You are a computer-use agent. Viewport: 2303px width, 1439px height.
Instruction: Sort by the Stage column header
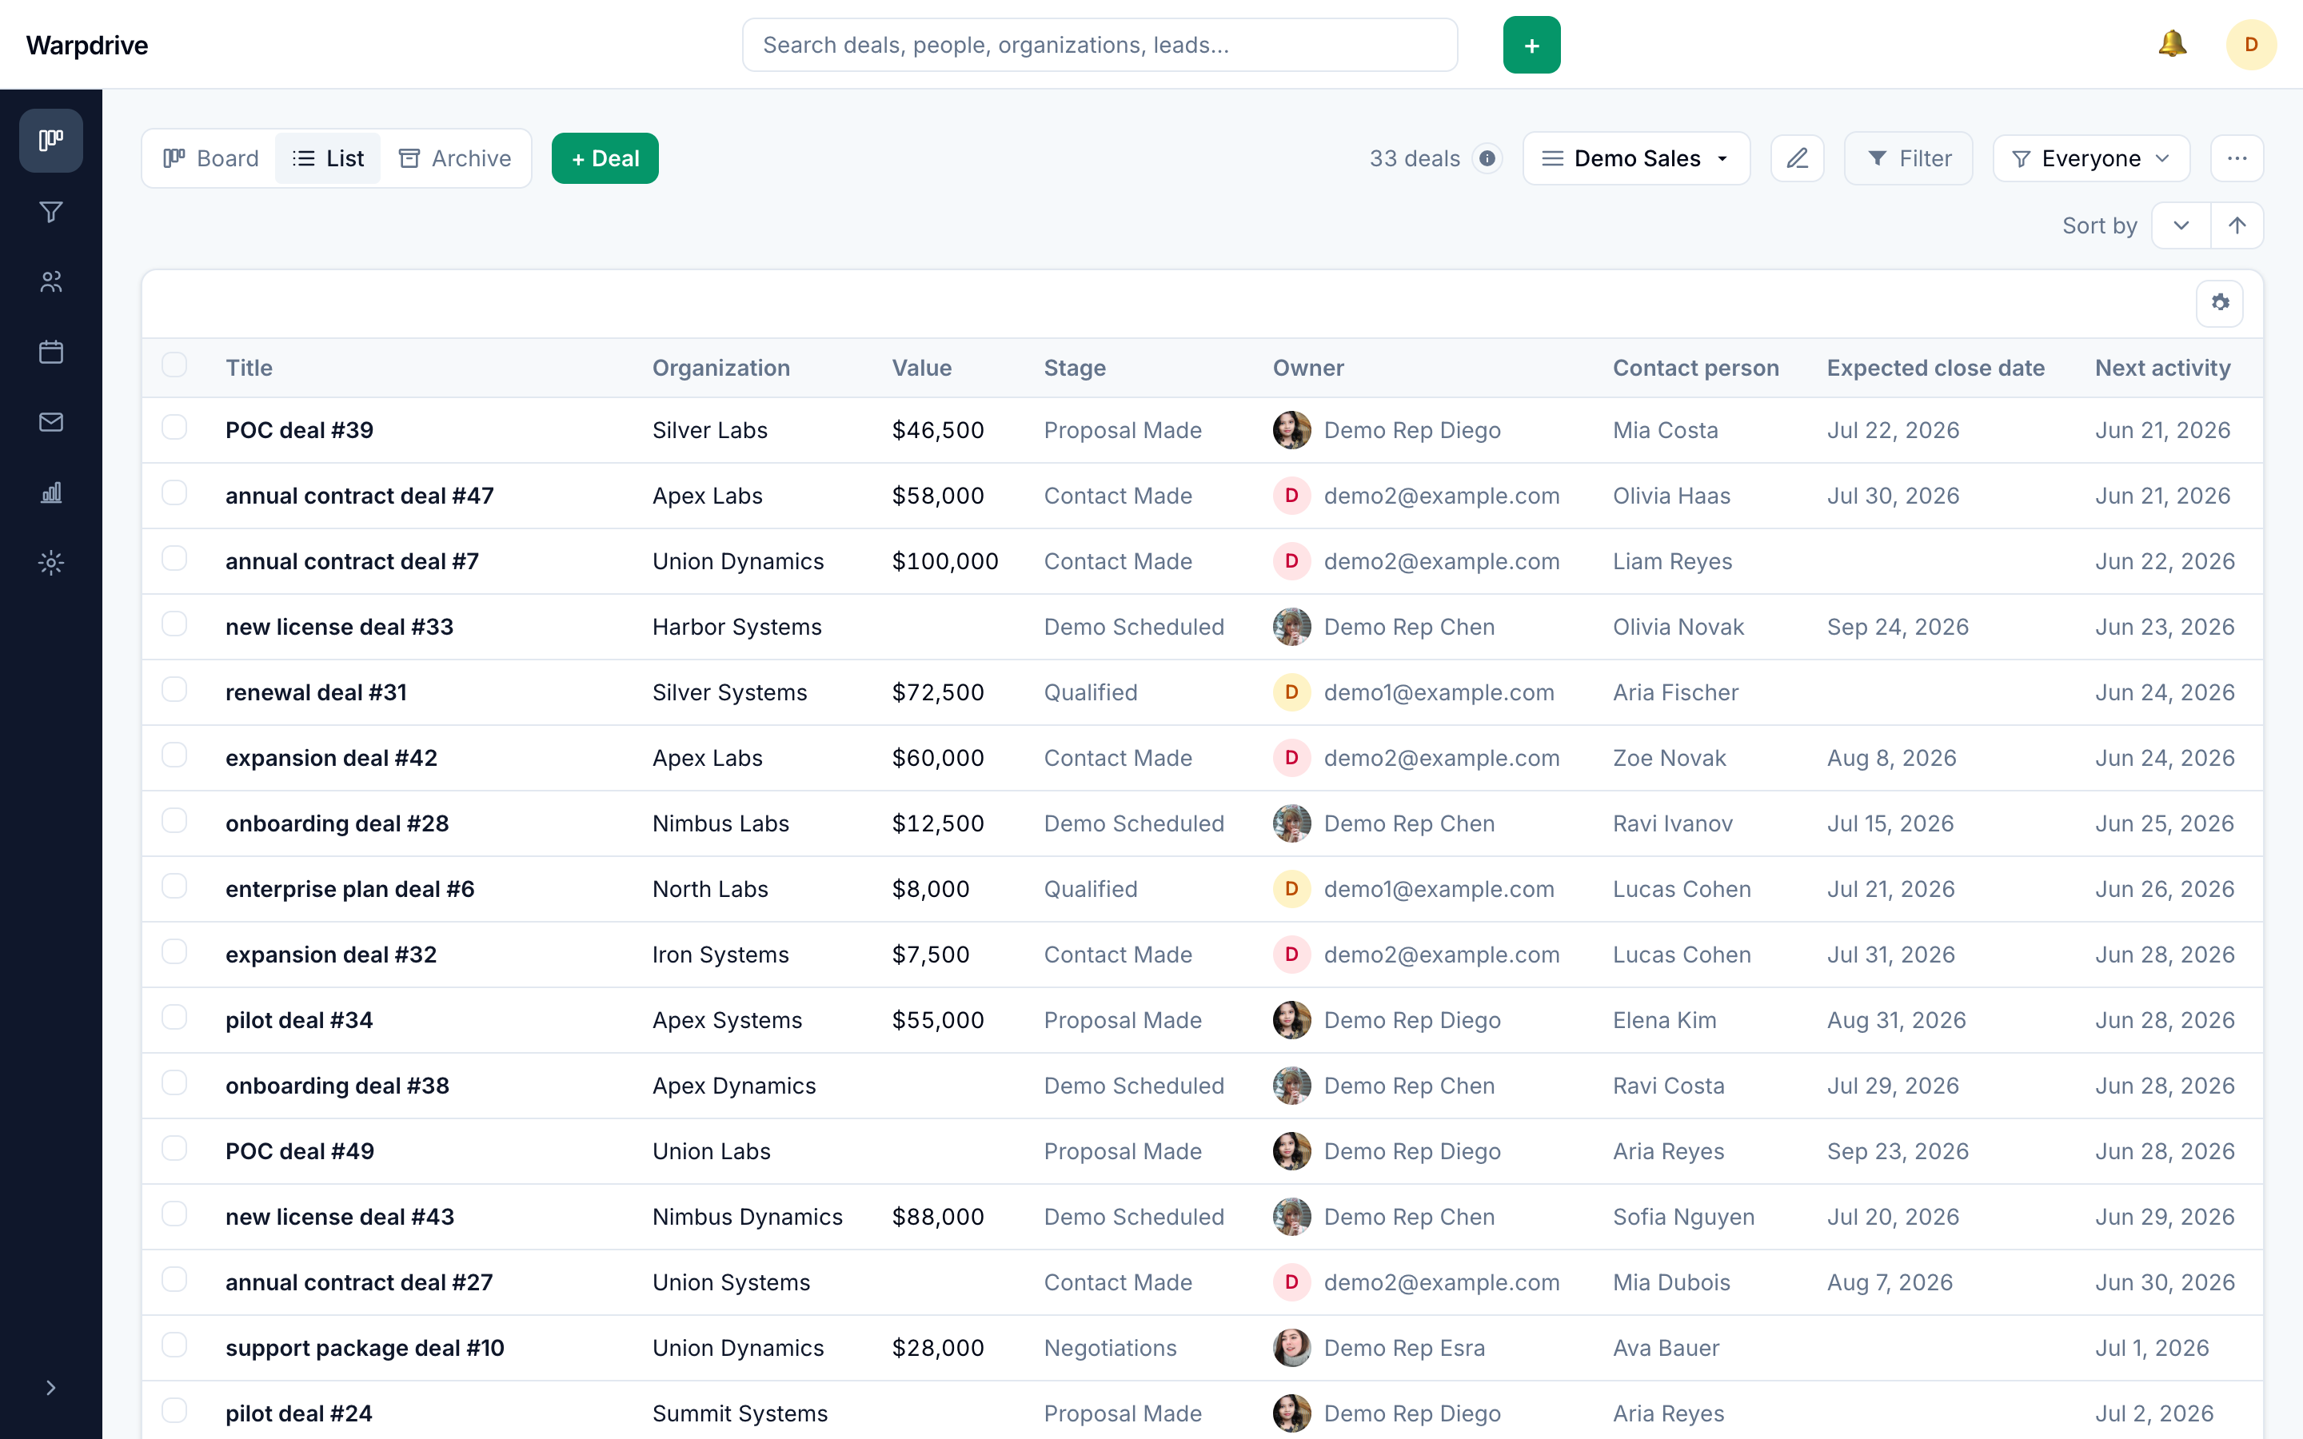click(1075, 369)
